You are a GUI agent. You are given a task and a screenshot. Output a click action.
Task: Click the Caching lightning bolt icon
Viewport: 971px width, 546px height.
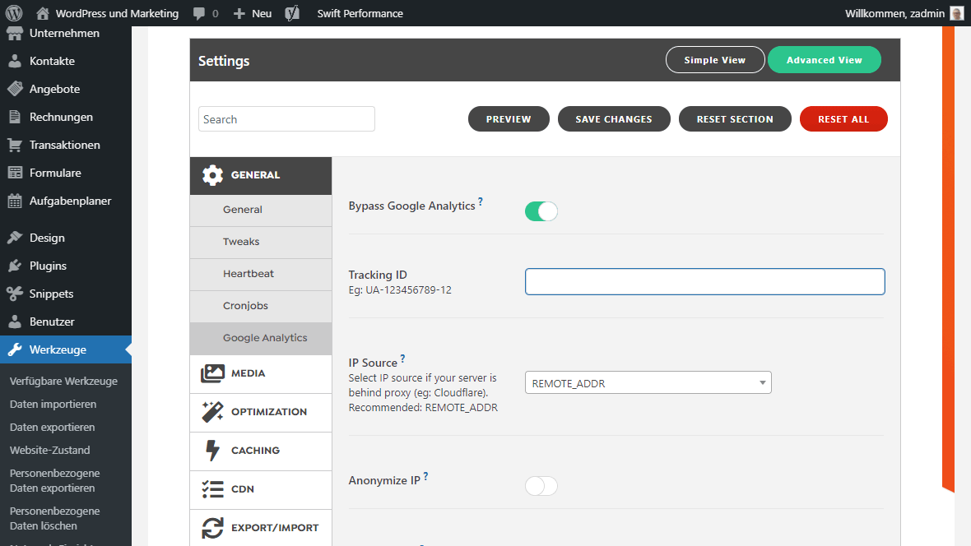pos(212,451)
